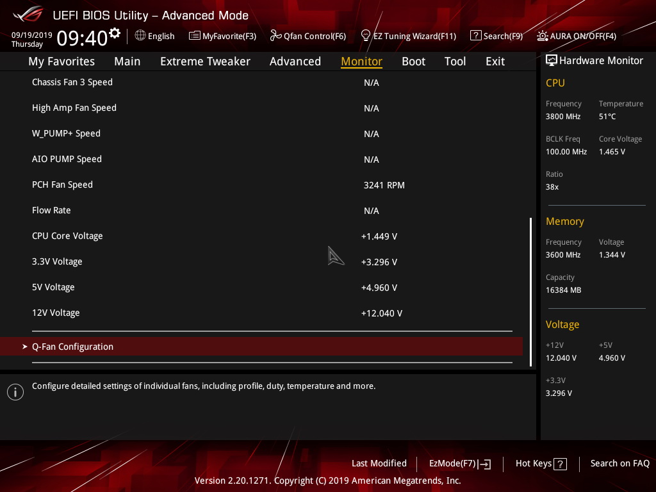Viewport: 656px width, 492px height.
Task: Click the Search question mark icon
Action: 476,36
